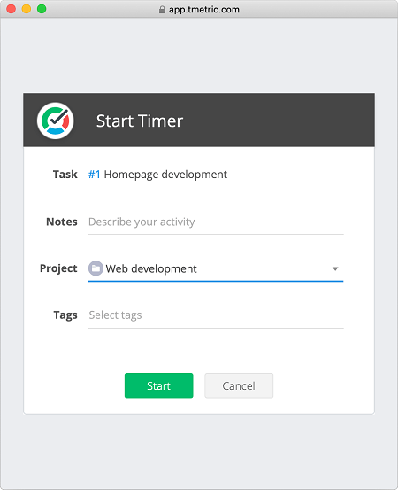
Task: Click the Task label
Action: [65, 174]
